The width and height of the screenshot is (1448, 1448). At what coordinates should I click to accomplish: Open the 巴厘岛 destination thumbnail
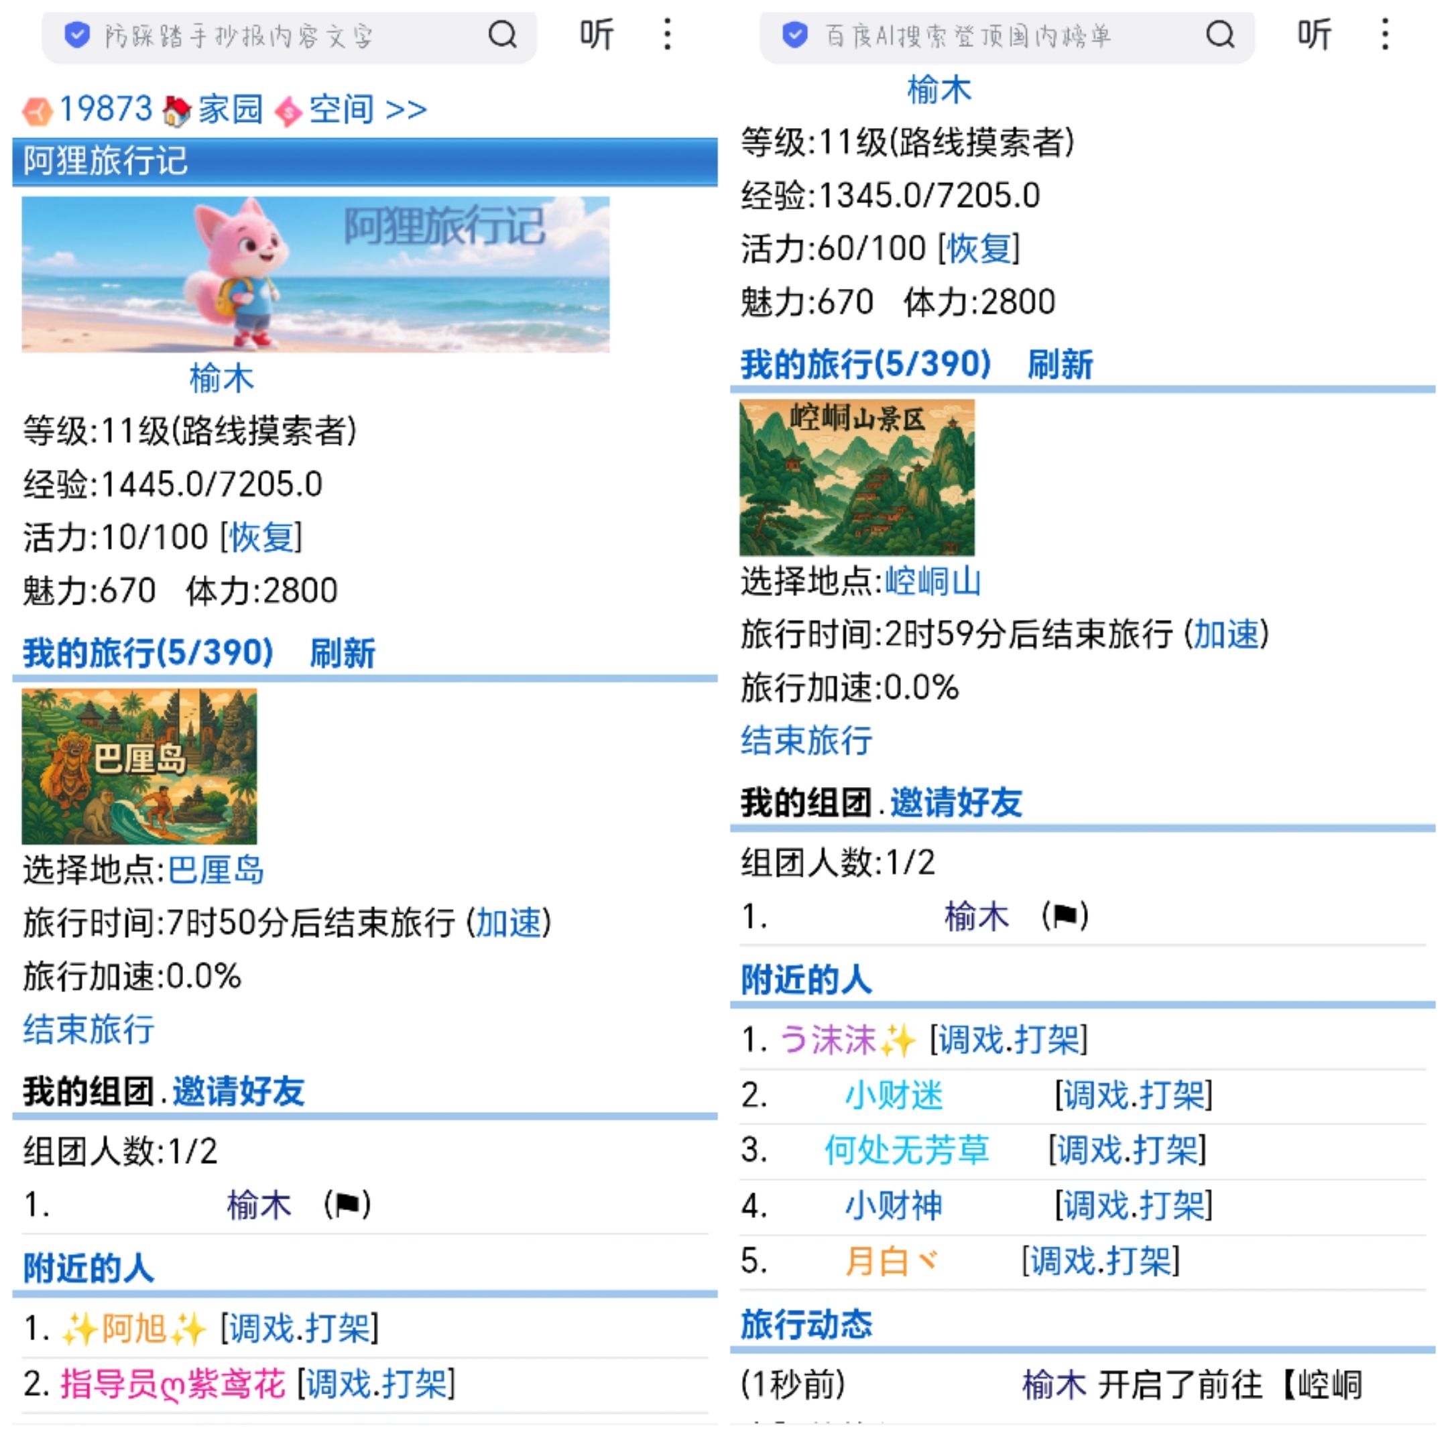(x=139, y=766)
